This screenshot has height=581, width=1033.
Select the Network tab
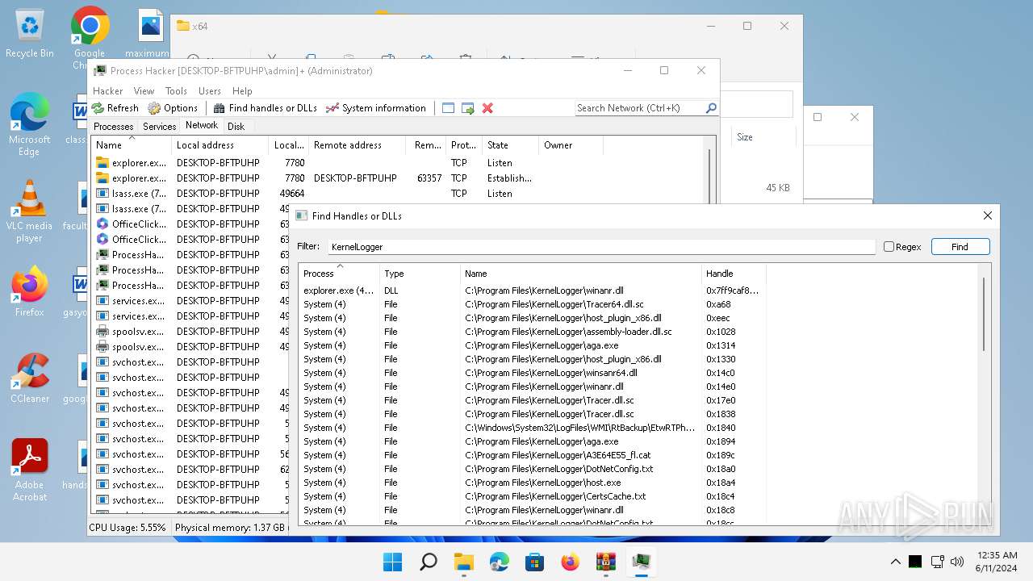[202, 125]
